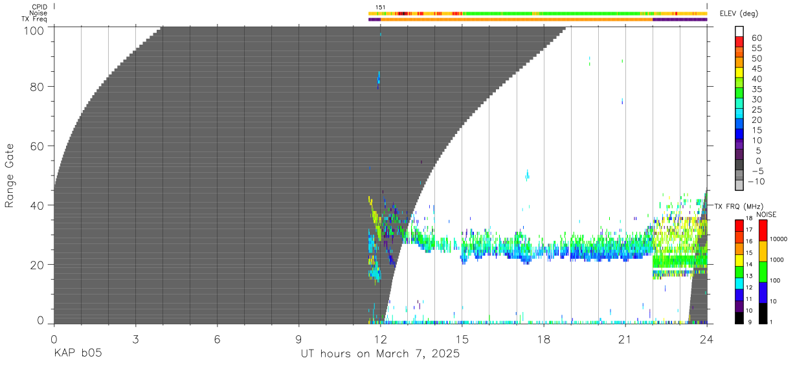Screen dimensions: 795x367
Task: Click the UT hours tick label 6
Action: (x=217, y=339)
